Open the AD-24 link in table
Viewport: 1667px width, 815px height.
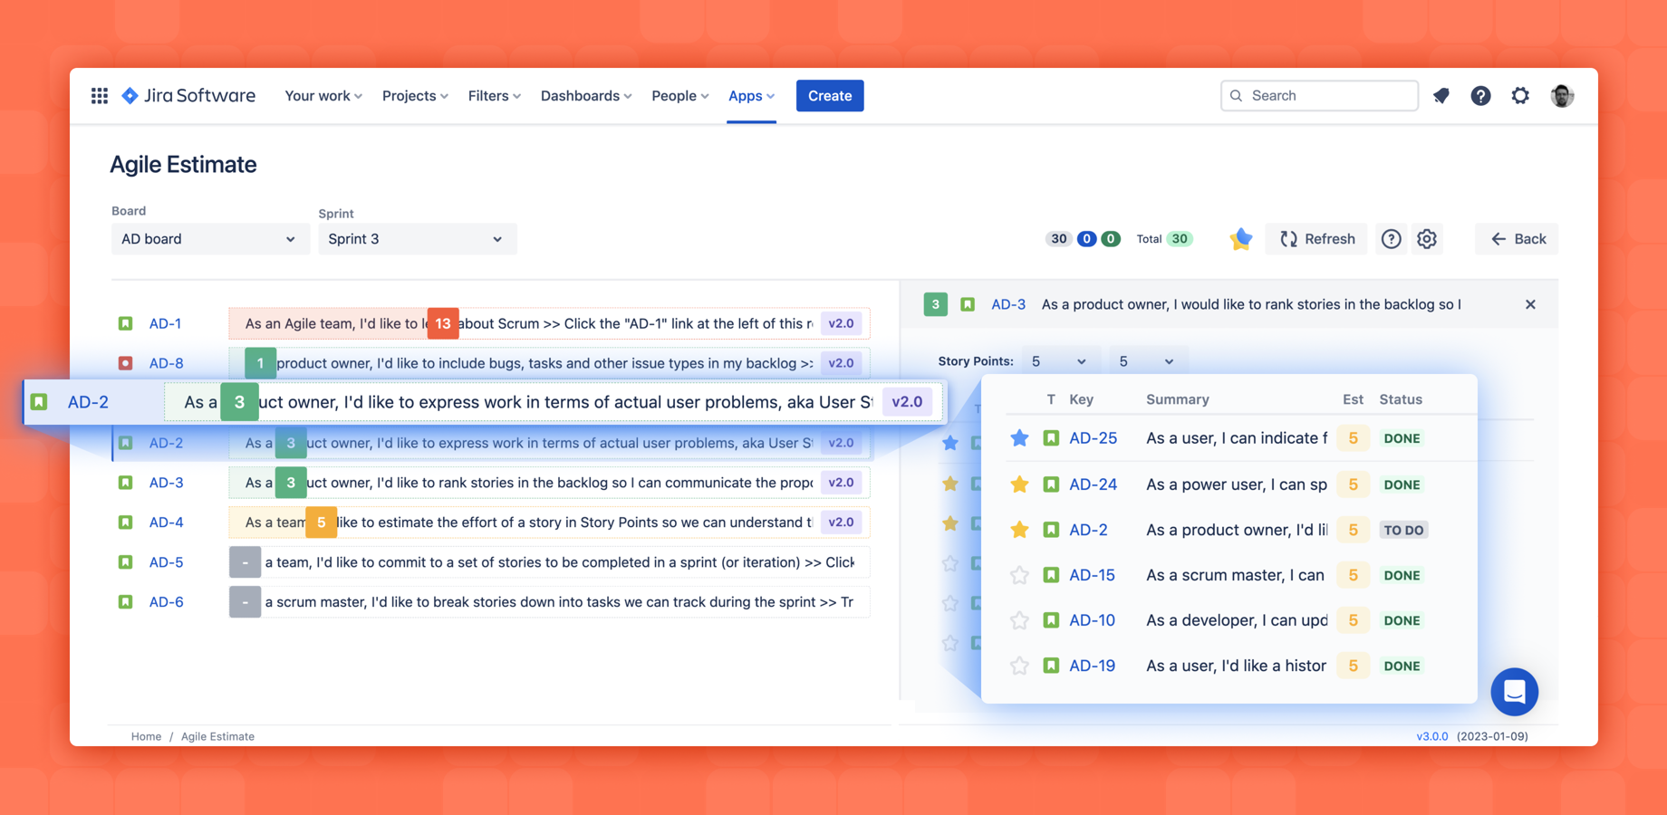pyautogui.click(x=1093, y=484)
